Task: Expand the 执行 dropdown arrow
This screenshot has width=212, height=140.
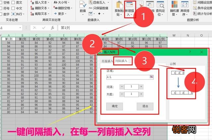Action: coord(24,14)
